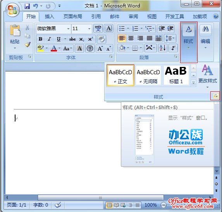Justify the paragraph text
The width and height of the screenshot is (222, 212).
tap(150, 38)
